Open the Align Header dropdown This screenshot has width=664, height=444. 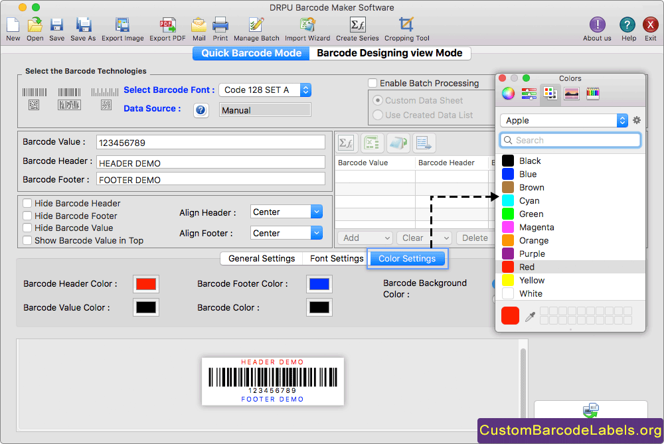click(286, 212)
